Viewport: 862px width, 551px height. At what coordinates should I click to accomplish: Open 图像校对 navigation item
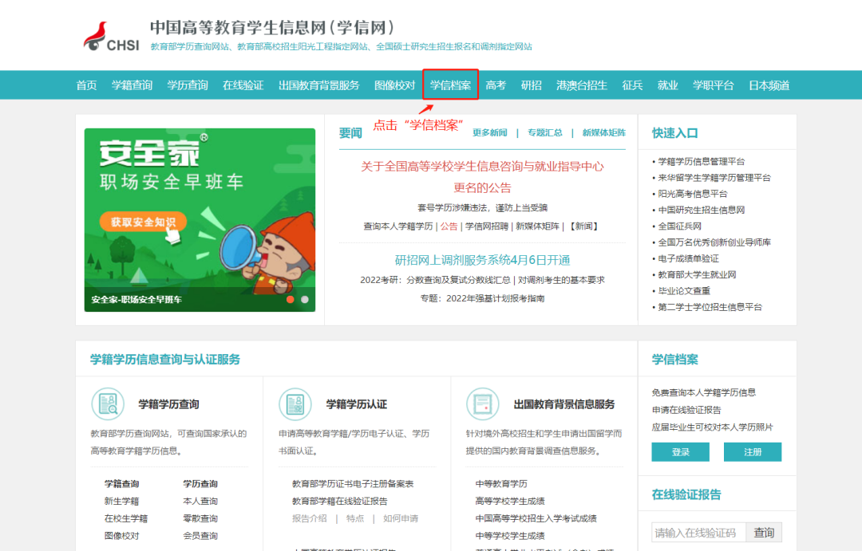click(395, 85)
